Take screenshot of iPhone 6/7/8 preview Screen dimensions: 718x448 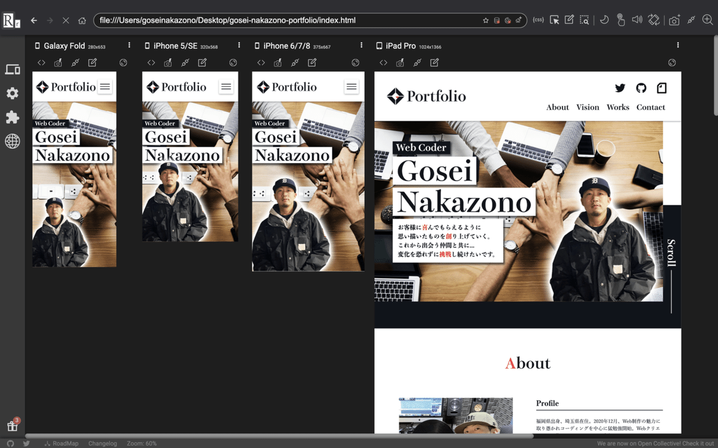click(x=278, y=62)
